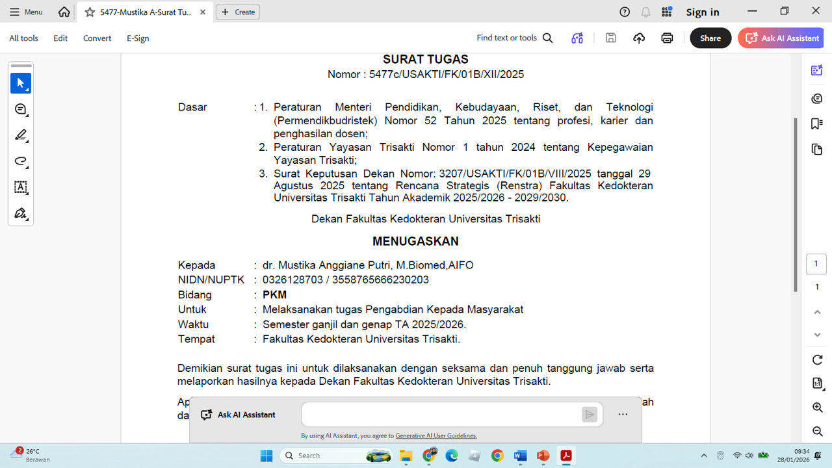Click the Share button
The image size is (832, 468).
pos(710,38)
